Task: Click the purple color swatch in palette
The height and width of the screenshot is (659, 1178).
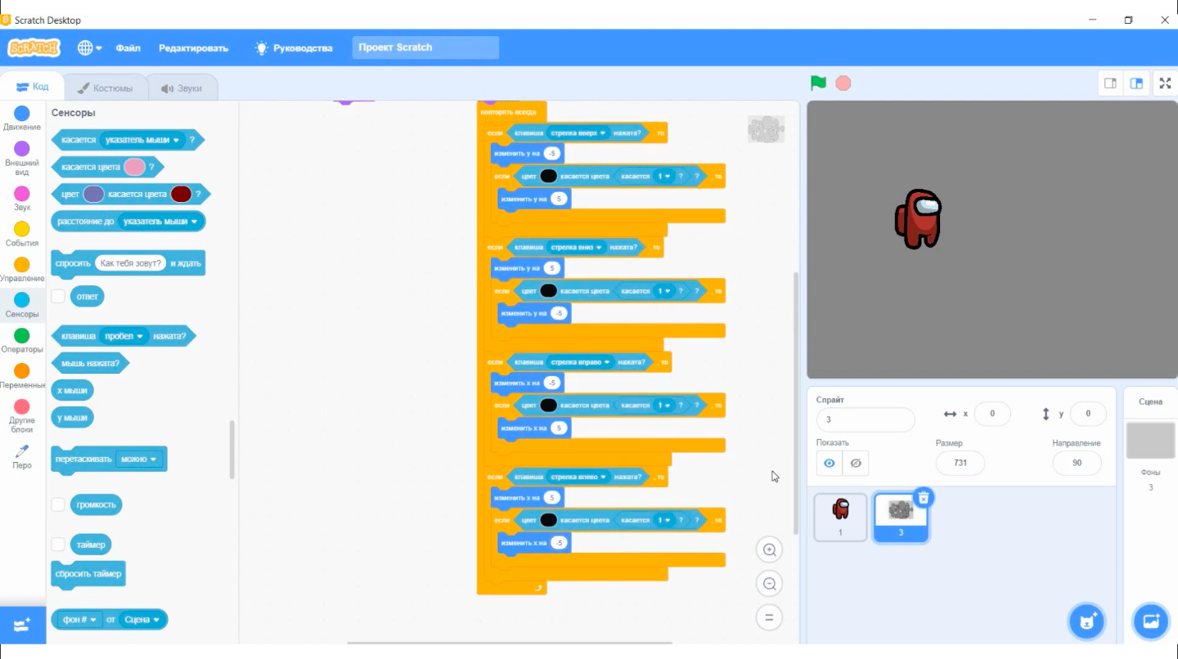Action: pos(93,194)
